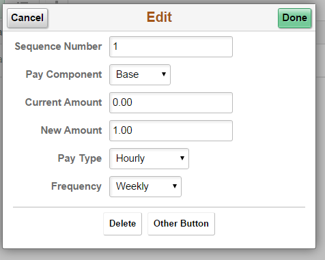Select the Current Amount field

point(171,102)
